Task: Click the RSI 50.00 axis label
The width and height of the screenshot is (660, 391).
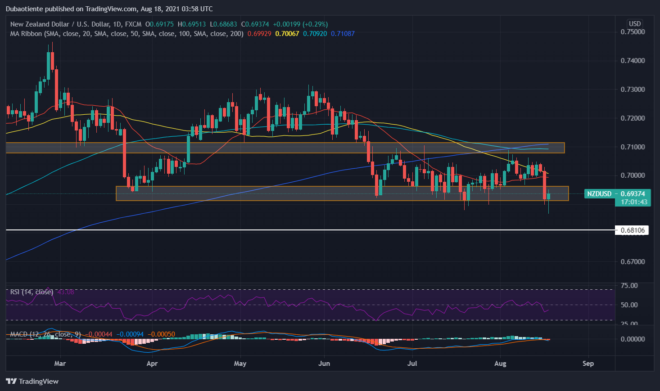Action: click(x=629, y=305)
